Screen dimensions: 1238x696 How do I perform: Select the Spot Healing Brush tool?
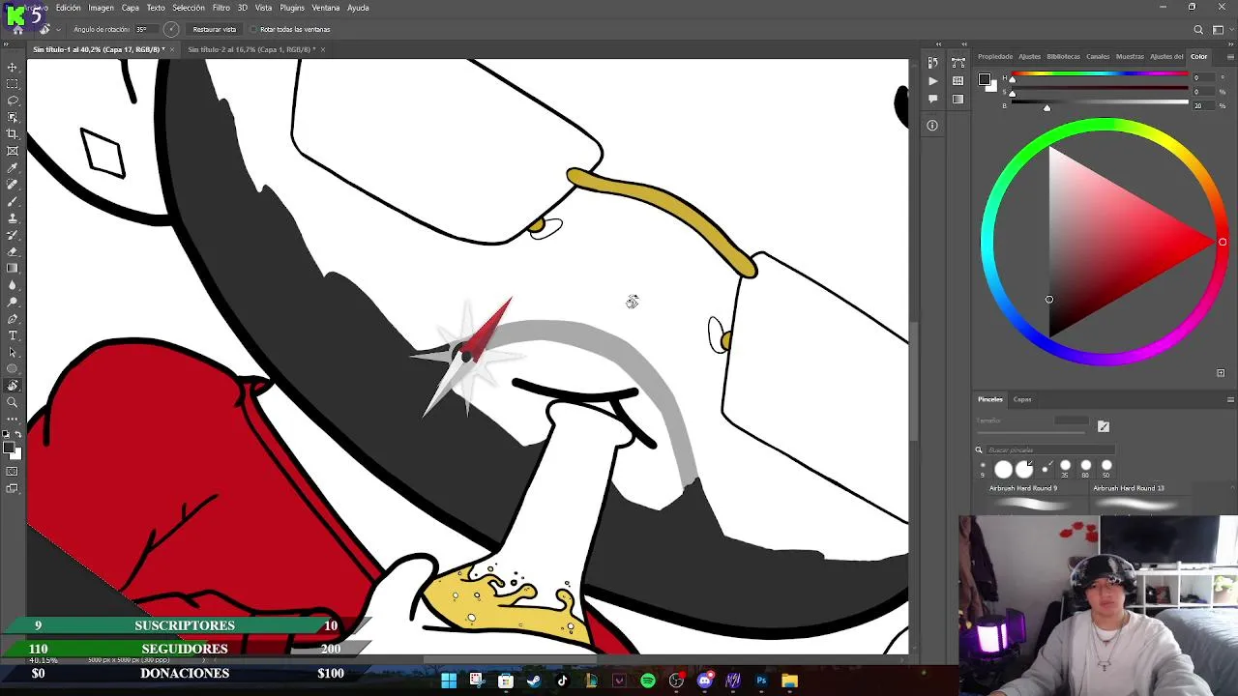(13, 185)
